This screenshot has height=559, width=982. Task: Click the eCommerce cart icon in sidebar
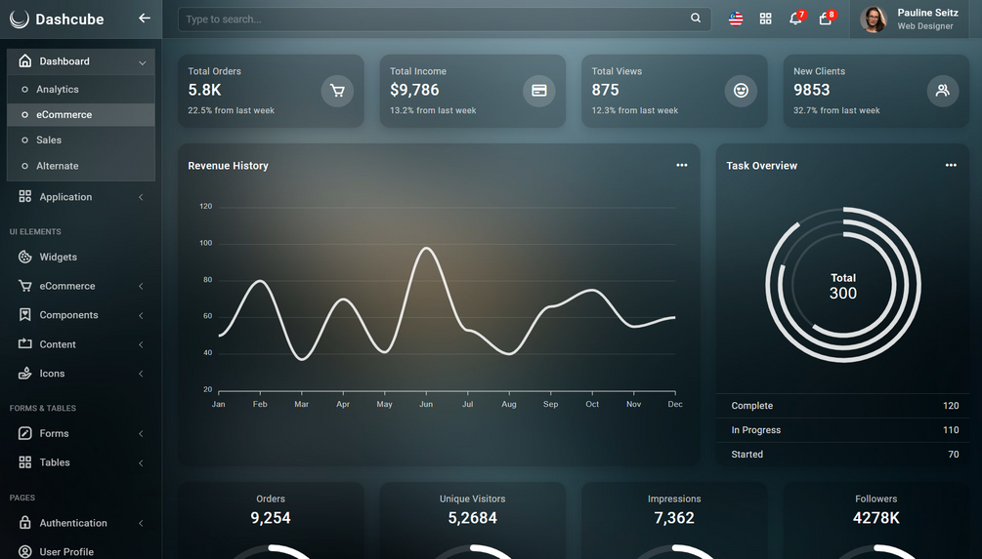click(25, 286)
